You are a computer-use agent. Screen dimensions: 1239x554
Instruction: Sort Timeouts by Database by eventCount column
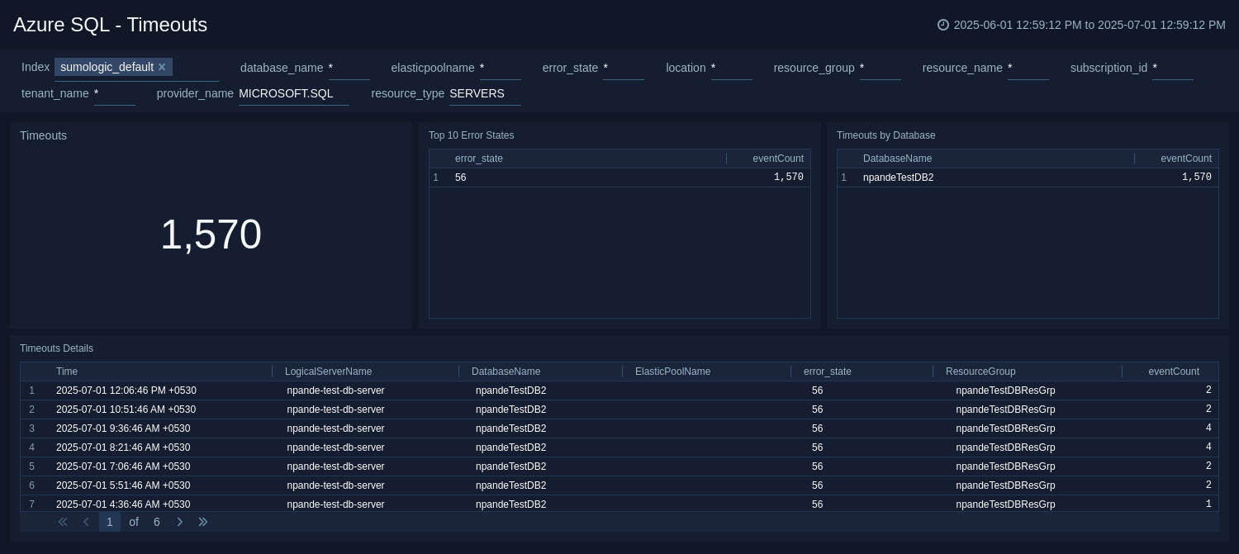[x=1186, y=159]
